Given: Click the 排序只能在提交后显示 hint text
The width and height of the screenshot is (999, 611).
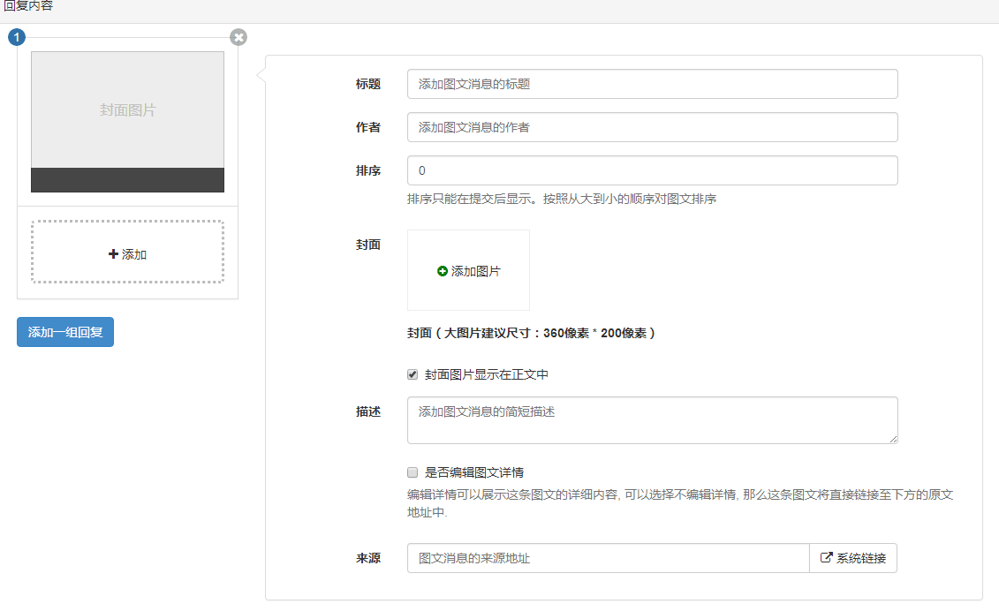Looking at the screenshot, I should 562,200.
